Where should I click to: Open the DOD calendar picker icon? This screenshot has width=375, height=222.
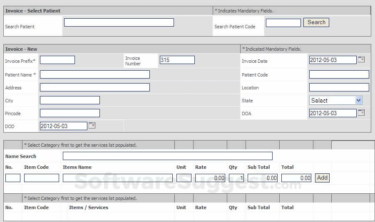coord(92,126)
